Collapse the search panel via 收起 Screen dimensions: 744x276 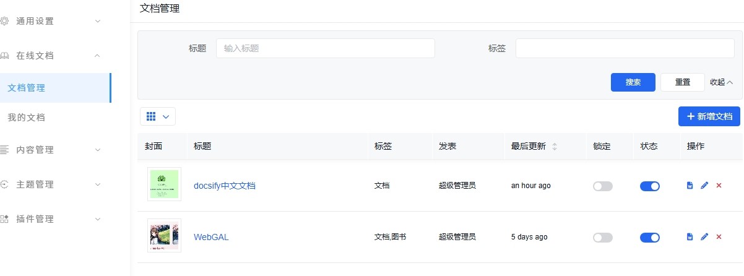click(x=721, y=82)
